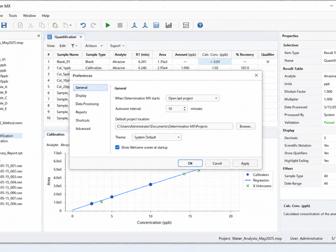Screen dimensions: 336x252
Task: Click Apply in Preferences dialog
Action: point(245,163)
